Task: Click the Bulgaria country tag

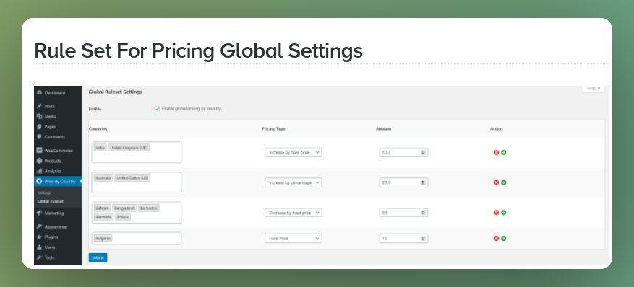Action: pyautogui.click(x=103, y=238)
